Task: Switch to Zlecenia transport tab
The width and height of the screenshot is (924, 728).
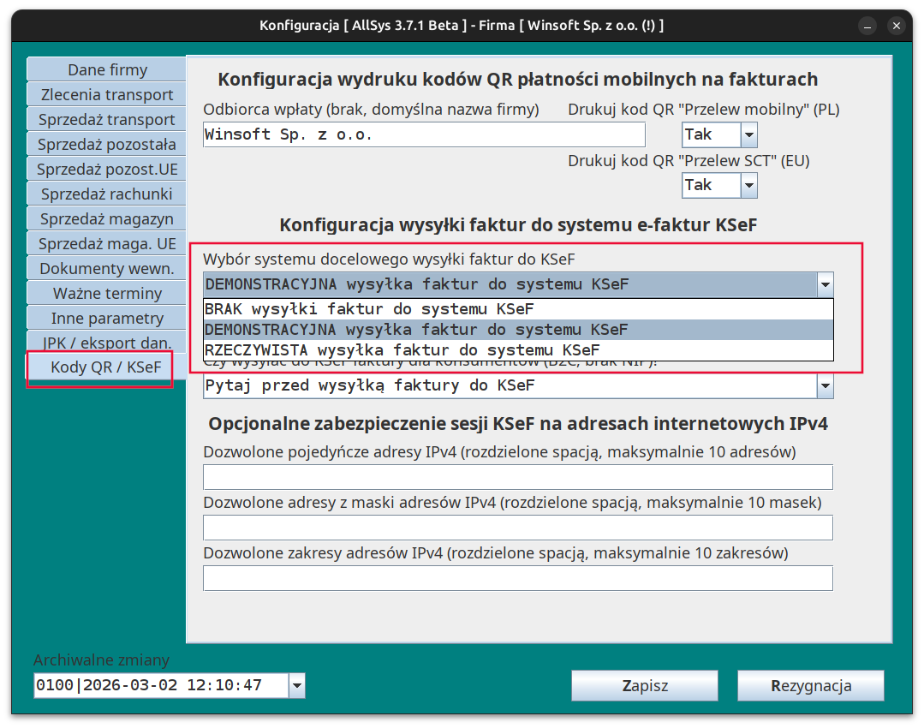Action: coord(107,95)
